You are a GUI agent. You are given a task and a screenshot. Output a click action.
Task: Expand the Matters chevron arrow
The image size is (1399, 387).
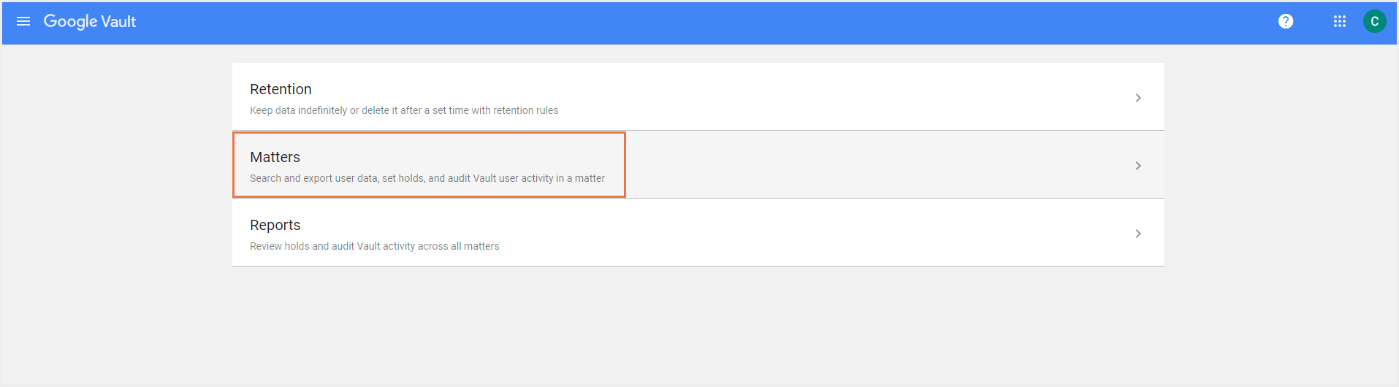coord(1137,166)
